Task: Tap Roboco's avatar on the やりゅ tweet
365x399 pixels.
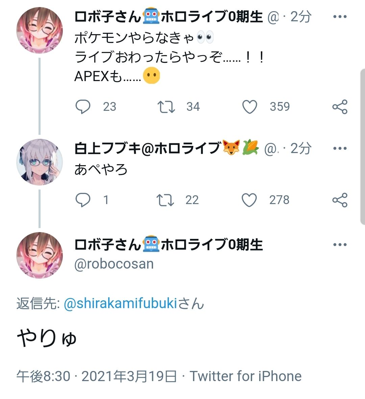Action: [x=40, y=255]
